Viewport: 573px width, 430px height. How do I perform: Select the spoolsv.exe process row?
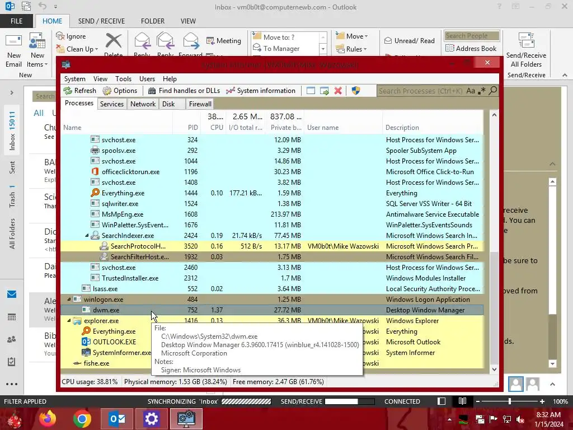272,151
